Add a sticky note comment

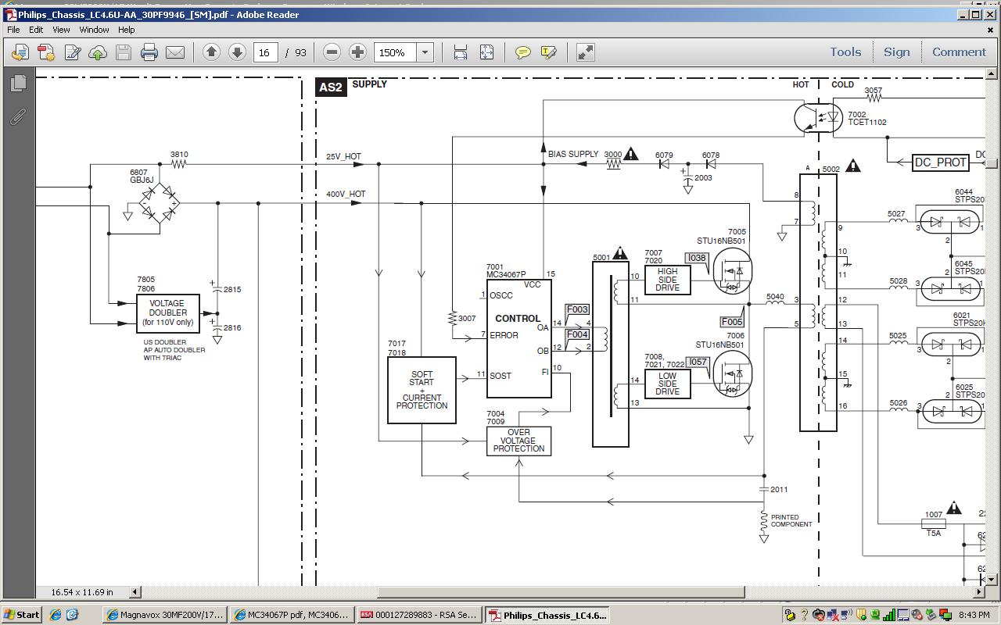pyautogui.click(x=522, y=52)
